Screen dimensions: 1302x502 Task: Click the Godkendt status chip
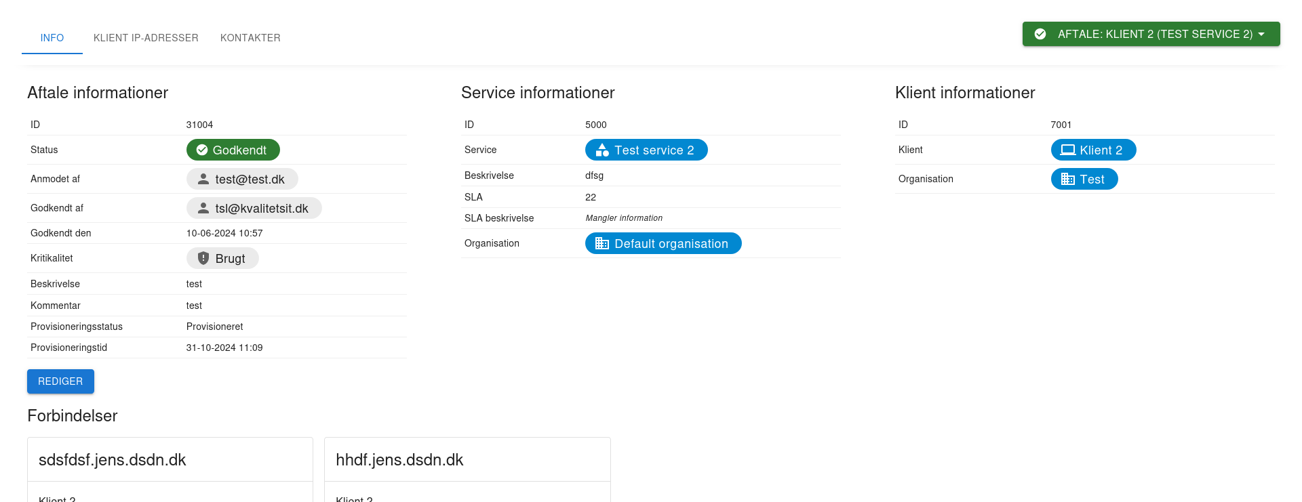coord(239,150)
